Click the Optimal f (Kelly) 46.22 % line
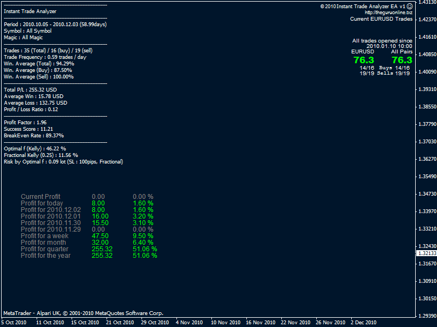 tap(35, 148)
